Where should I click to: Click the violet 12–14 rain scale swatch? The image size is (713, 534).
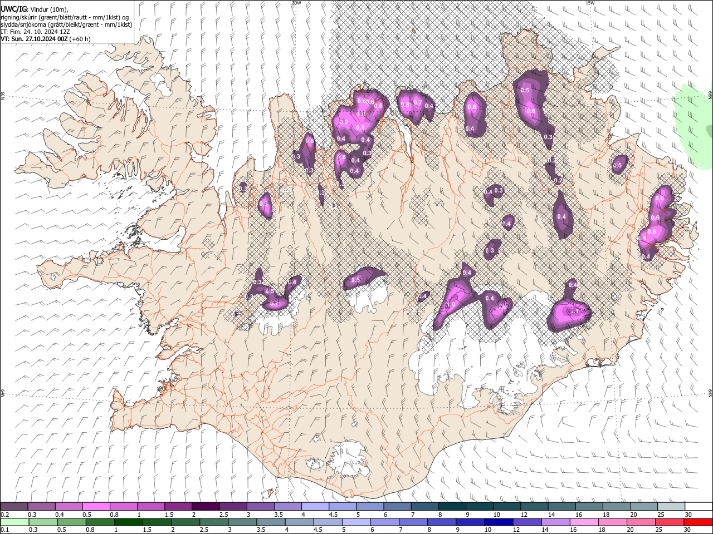click(528, 522)
